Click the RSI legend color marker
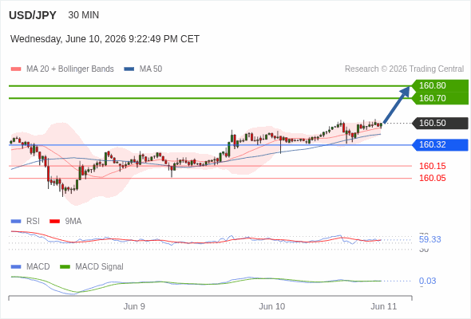Image resolution: width=471 pixels, height=319 pixels. tap(16, 222)
